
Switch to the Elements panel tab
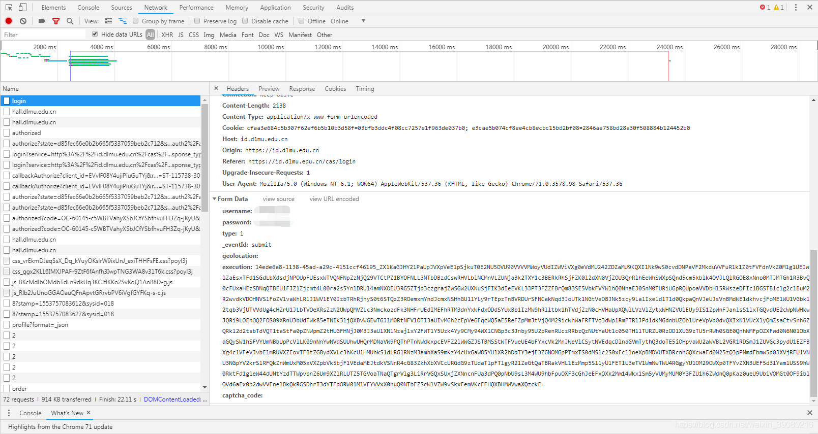coord(53,7)
